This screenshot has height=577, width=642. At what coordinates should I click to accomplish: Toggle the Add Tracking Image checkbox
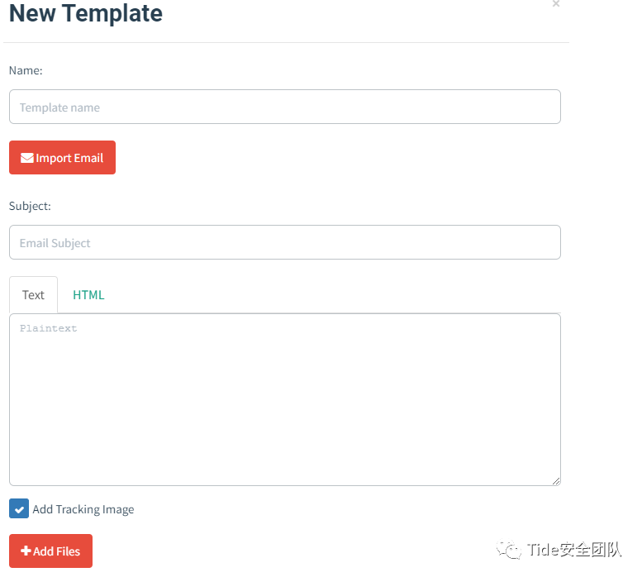click(19, 508)
